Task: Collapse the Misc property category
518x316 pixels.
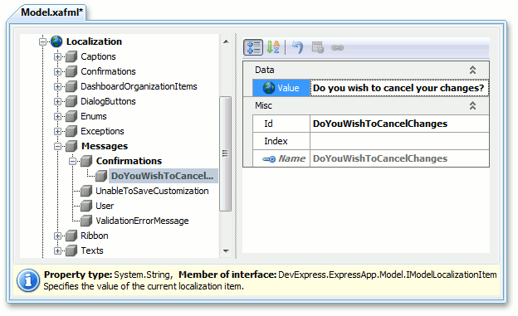Action: click(x=472, y=105)
